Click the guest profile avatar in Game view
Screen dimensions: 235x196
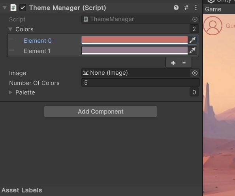click(x=213, y=26)
